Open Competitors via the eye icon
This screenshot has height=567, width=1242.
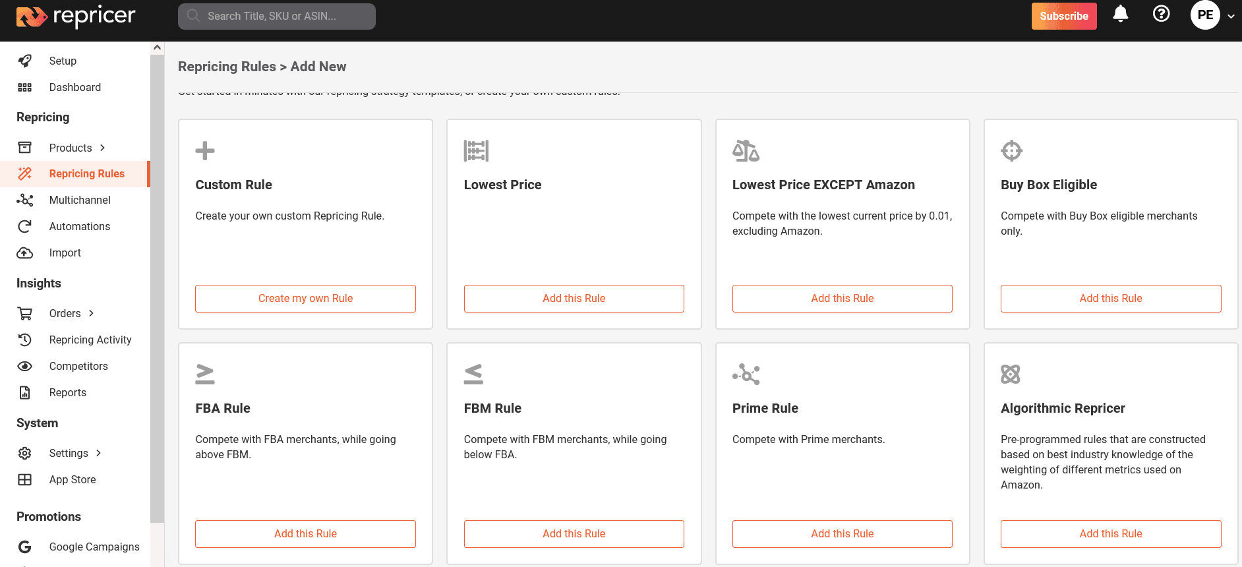tap(24, 366)
